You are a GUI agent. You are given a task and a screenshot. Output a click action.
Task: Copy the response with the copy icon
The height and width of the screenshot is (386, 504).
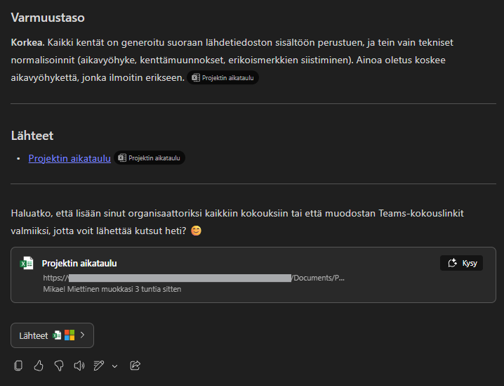[19, 365]
